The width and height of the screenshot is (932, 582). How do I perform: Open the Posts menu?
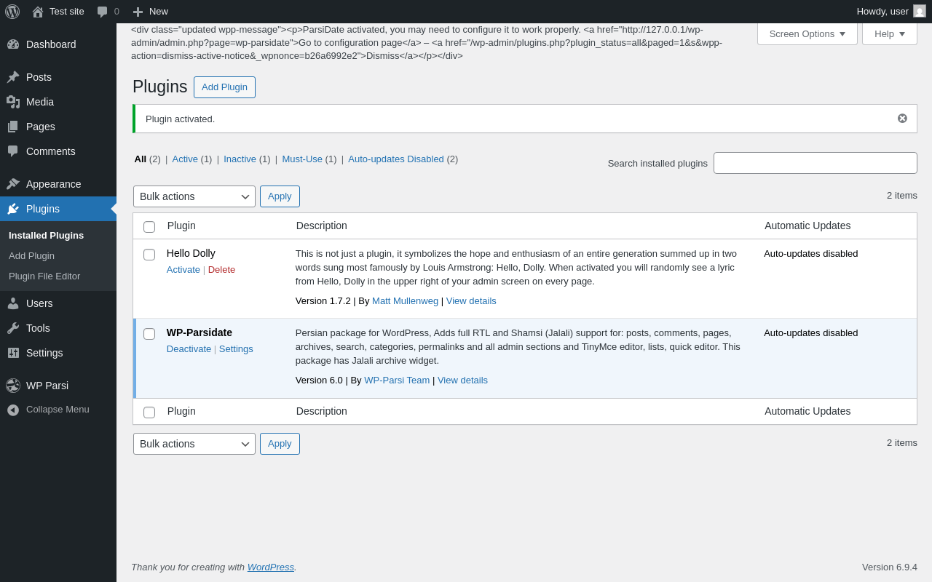58,77
